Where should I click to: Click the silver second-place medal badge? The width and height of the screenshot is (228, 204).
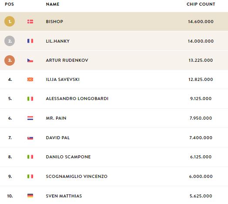pos(10,41)
